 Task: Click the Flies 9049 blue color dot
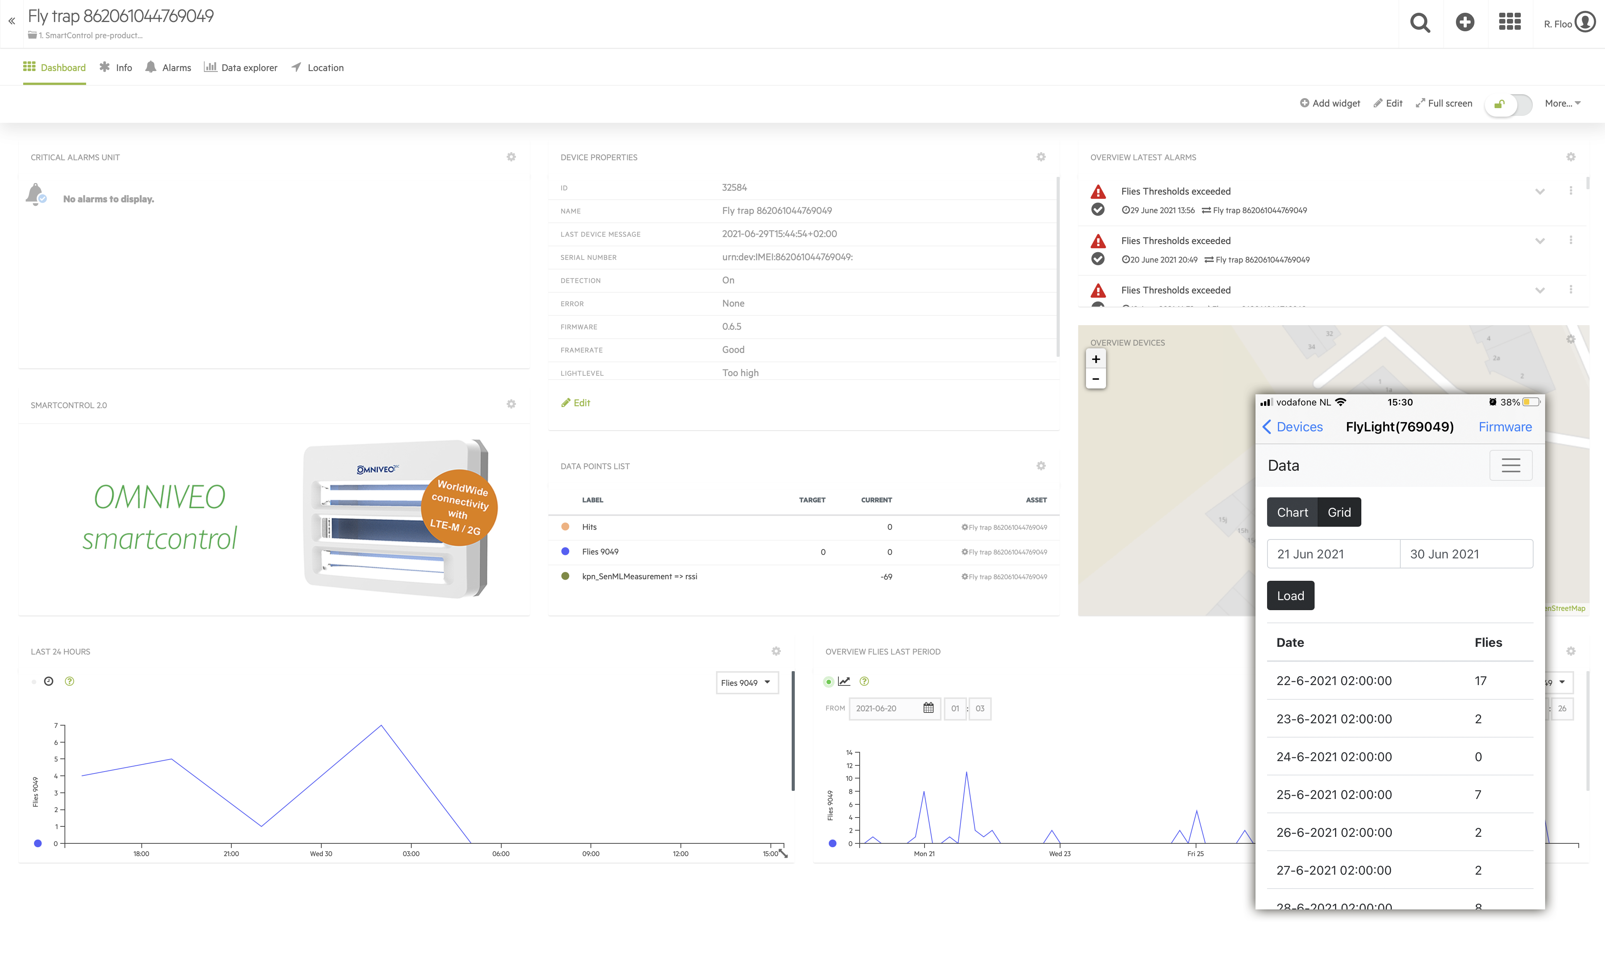(565, 551)
